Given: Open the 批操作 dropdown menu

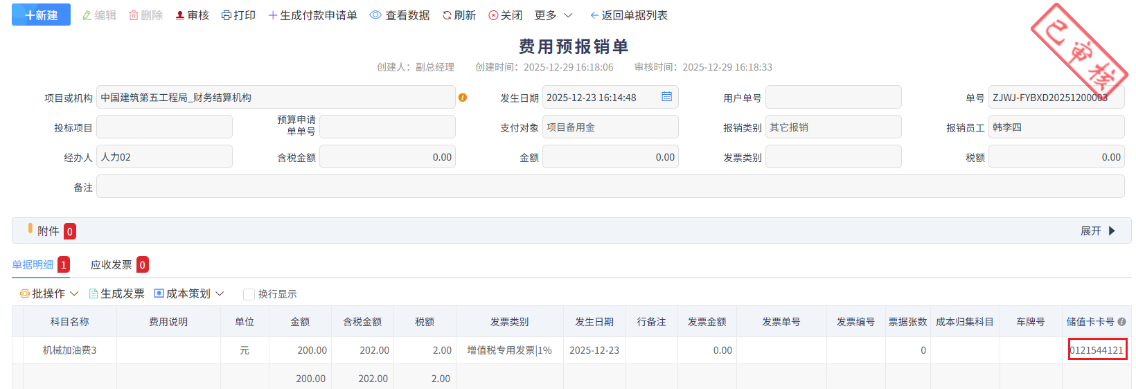Looking at the screenshot, I should click(x=49, y=294).
